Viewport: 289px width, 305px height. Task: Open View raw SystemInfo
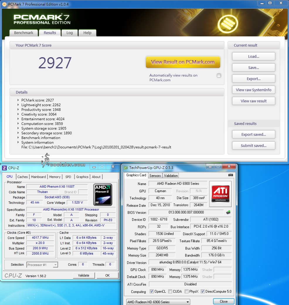click(254, 90)
